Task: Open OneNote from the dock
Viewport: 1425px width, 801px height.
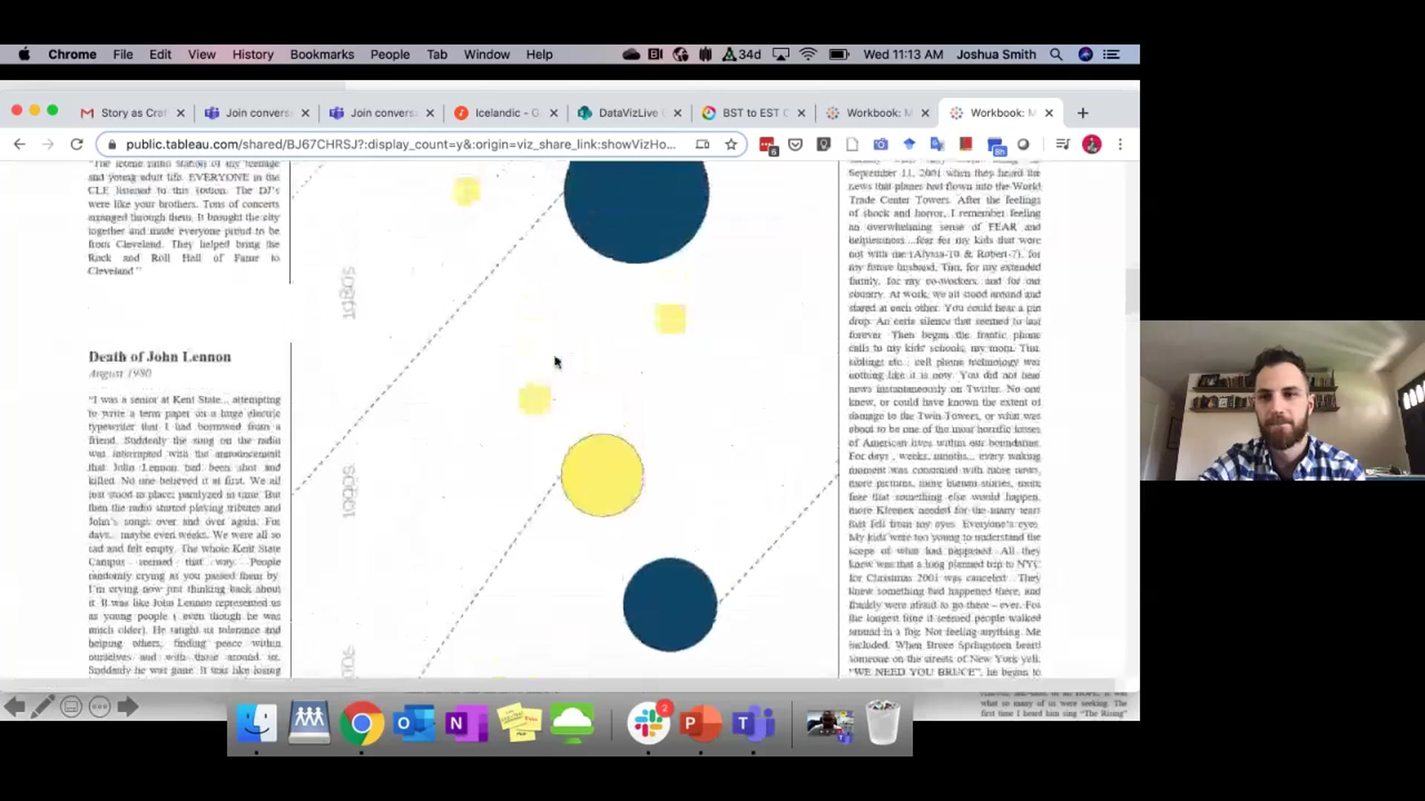Action: click(467, 725)
